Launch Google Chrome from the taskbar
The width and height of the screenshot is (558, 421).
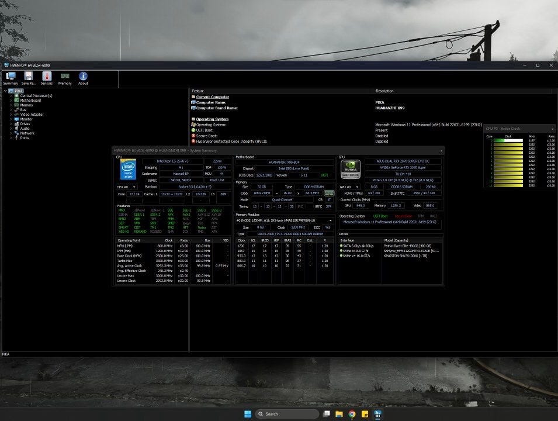tap(352, 414)
